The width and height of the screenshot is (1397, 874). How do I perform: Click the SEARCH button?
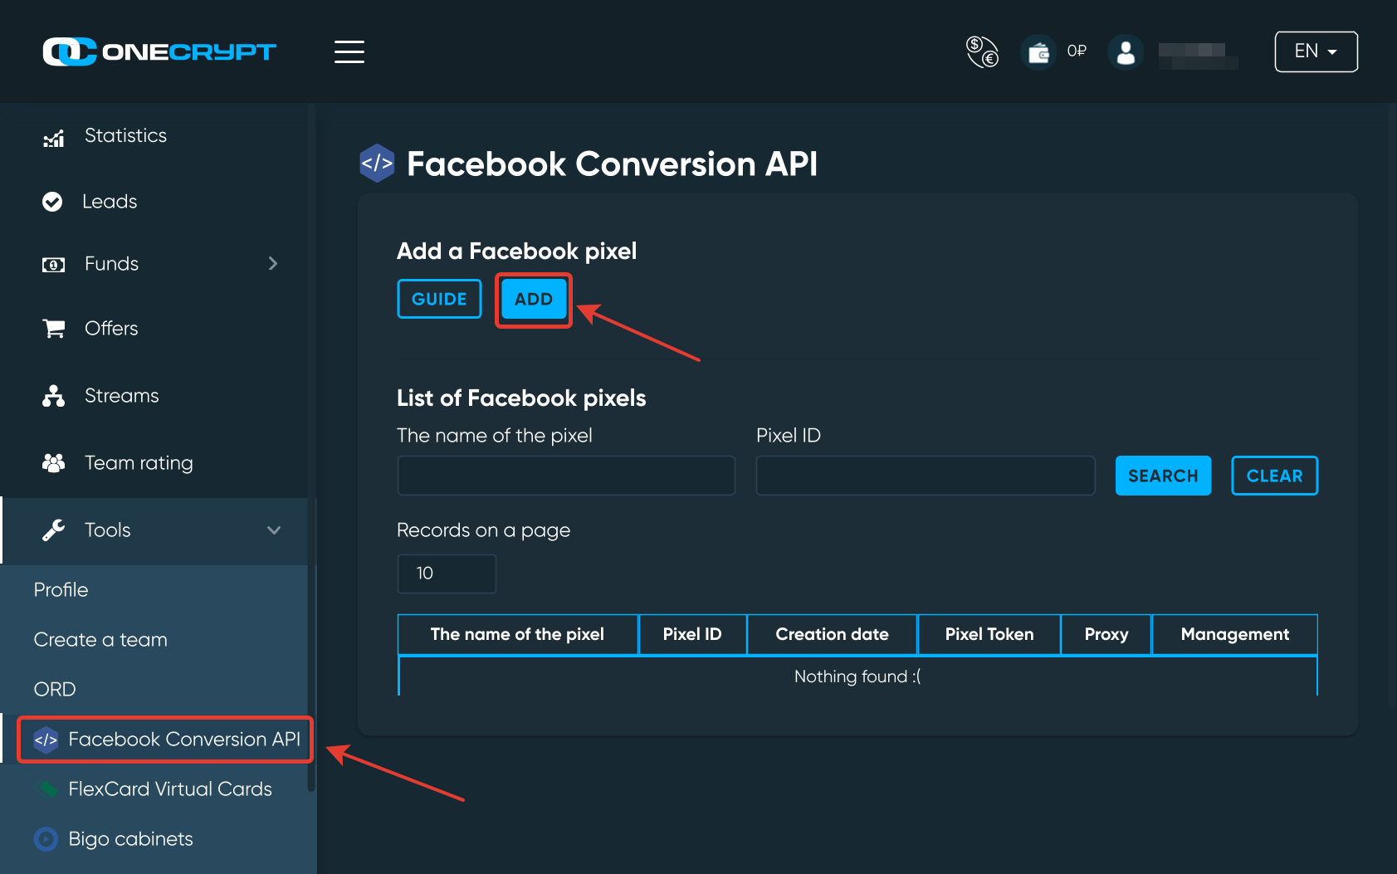click(1163, 476)
